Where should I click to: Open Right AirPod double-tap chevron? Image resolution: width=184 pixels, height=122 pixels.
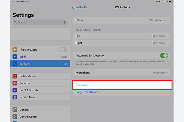pos(167,43)
